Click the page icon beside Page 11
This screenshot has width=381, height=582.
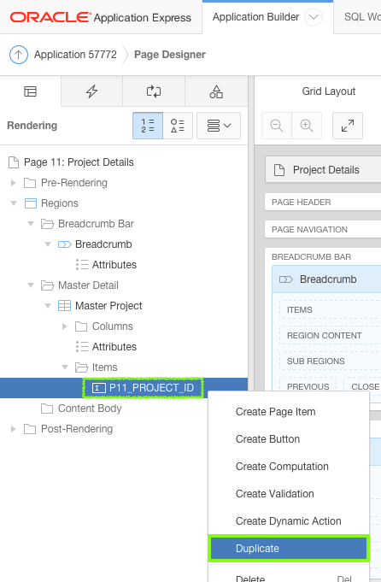(x=14, y=162)
